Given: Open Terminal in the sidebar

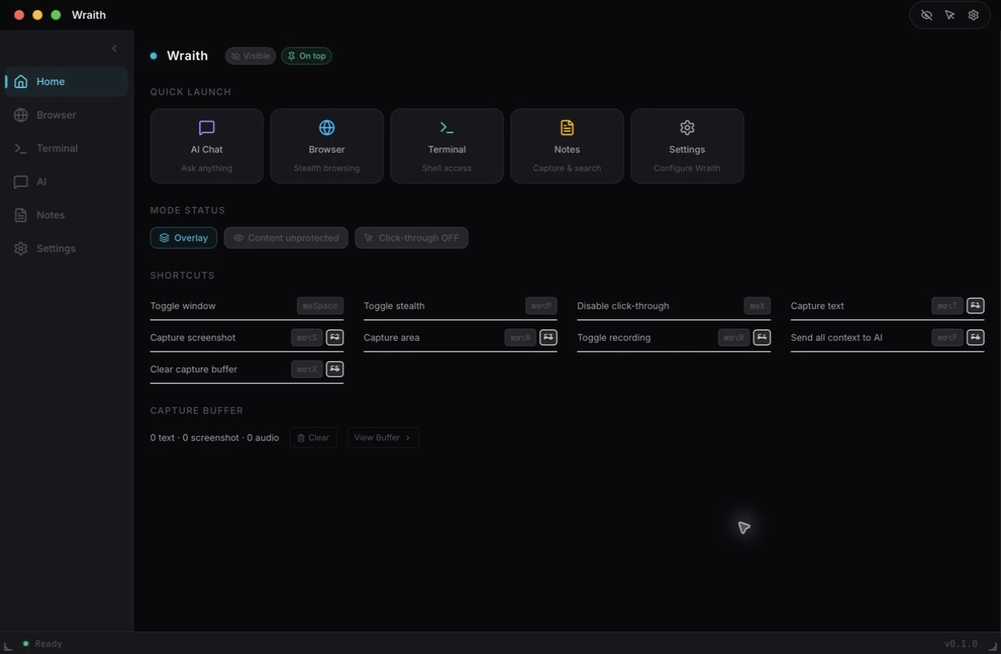Looking at the screenshot, I should [x=66, y=148].
